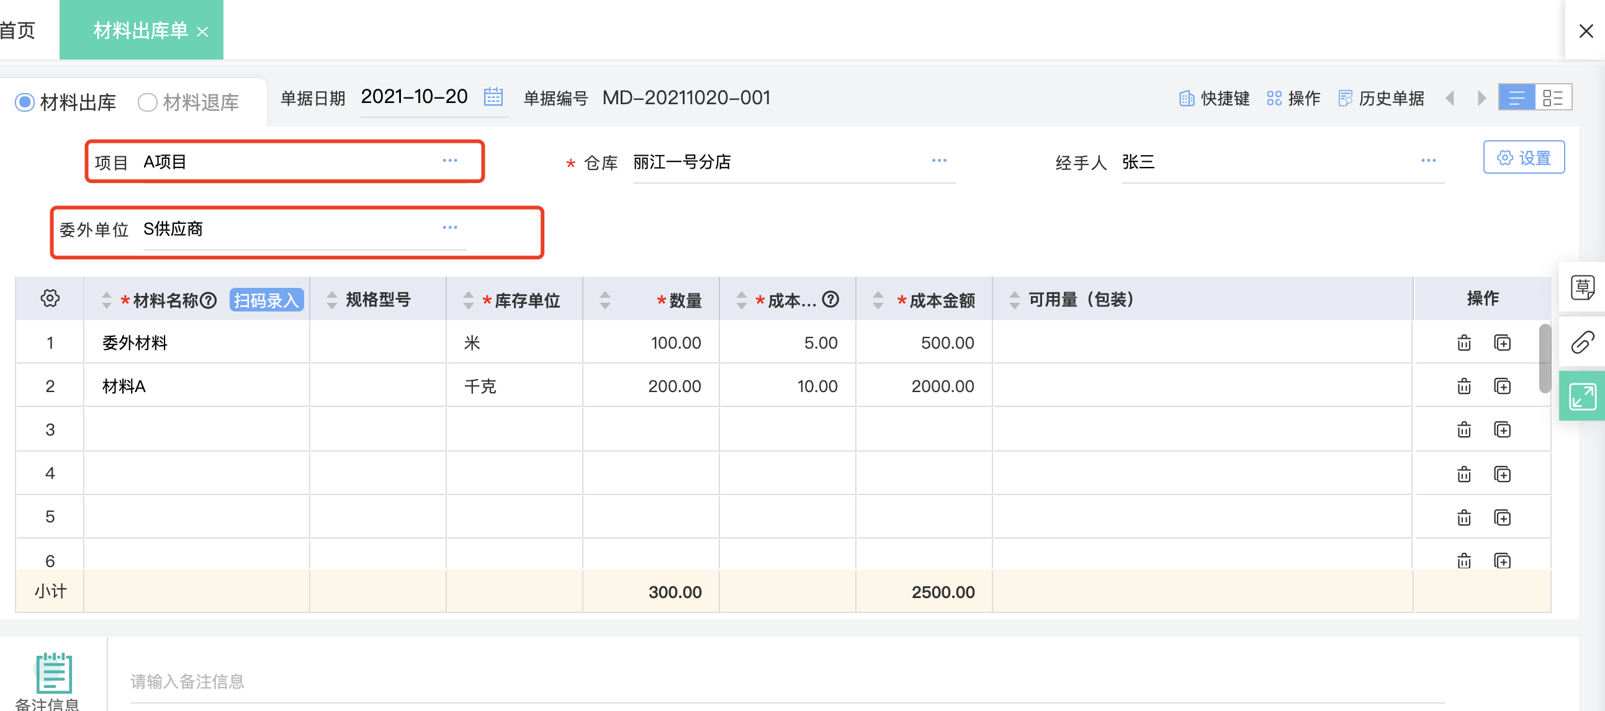Image resolution: width=1605 pixels, height=711 pixels.
Task: Open table column settings gear icon
Action: (50, 298)
